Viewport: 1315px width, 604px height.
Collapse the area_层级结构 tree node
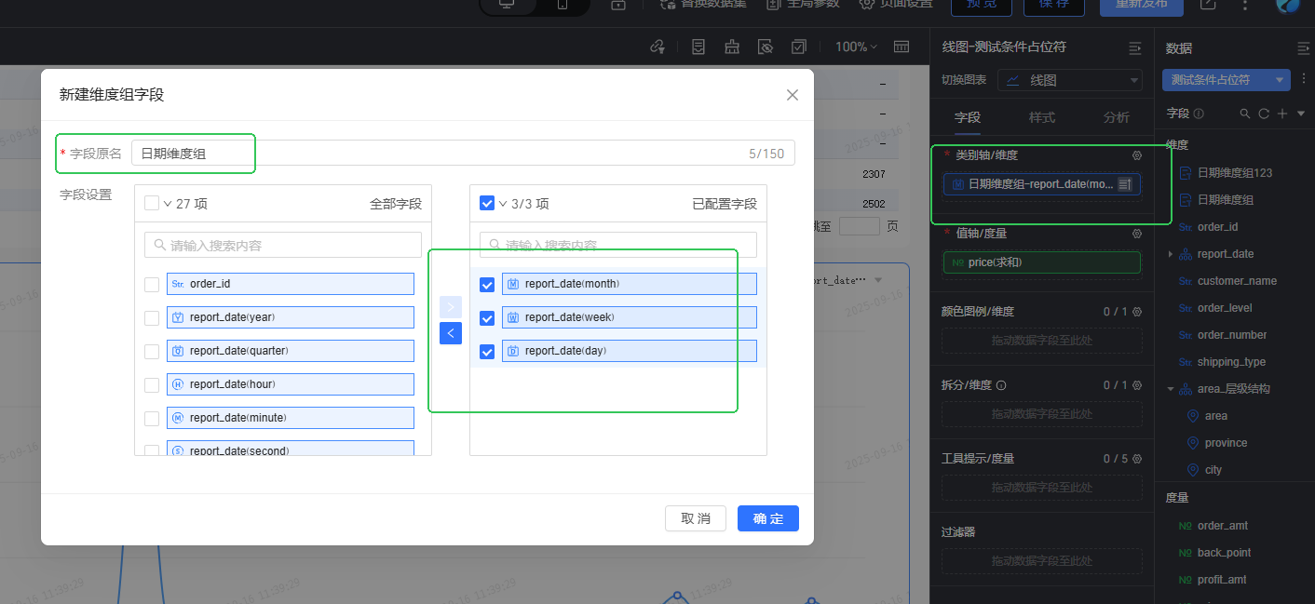(x=1170, y=389)
